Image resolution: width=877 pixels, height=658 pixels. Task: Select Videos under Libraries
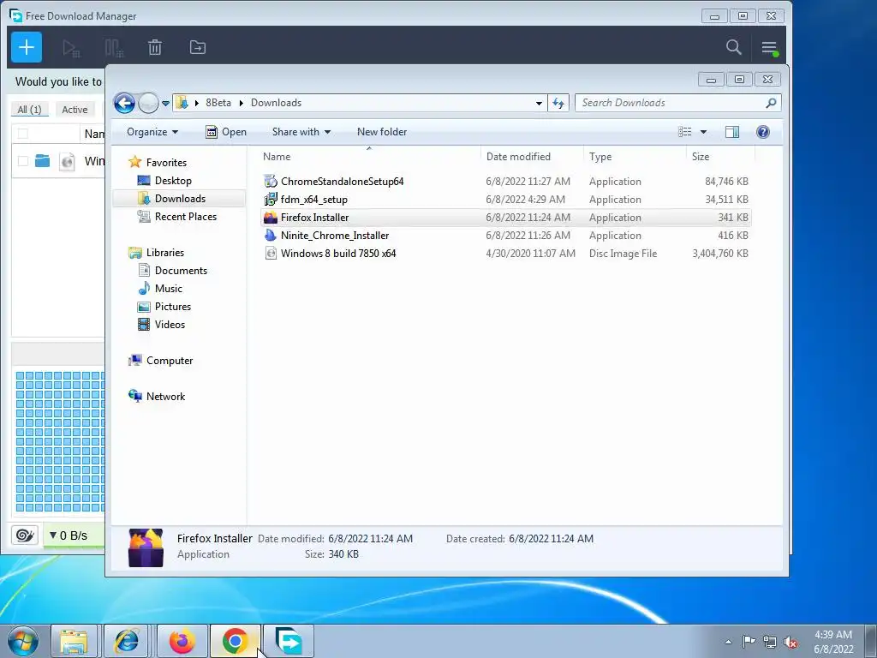click(x=170, y=325)
